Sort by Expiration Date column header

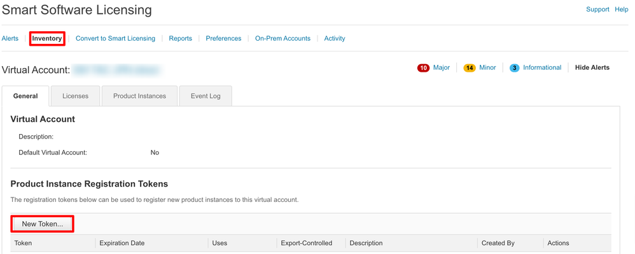click(x=122, y=243)
